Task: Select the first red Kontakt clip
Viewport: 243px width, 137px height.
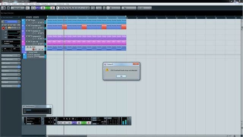Action: click(x=65, y=27)
